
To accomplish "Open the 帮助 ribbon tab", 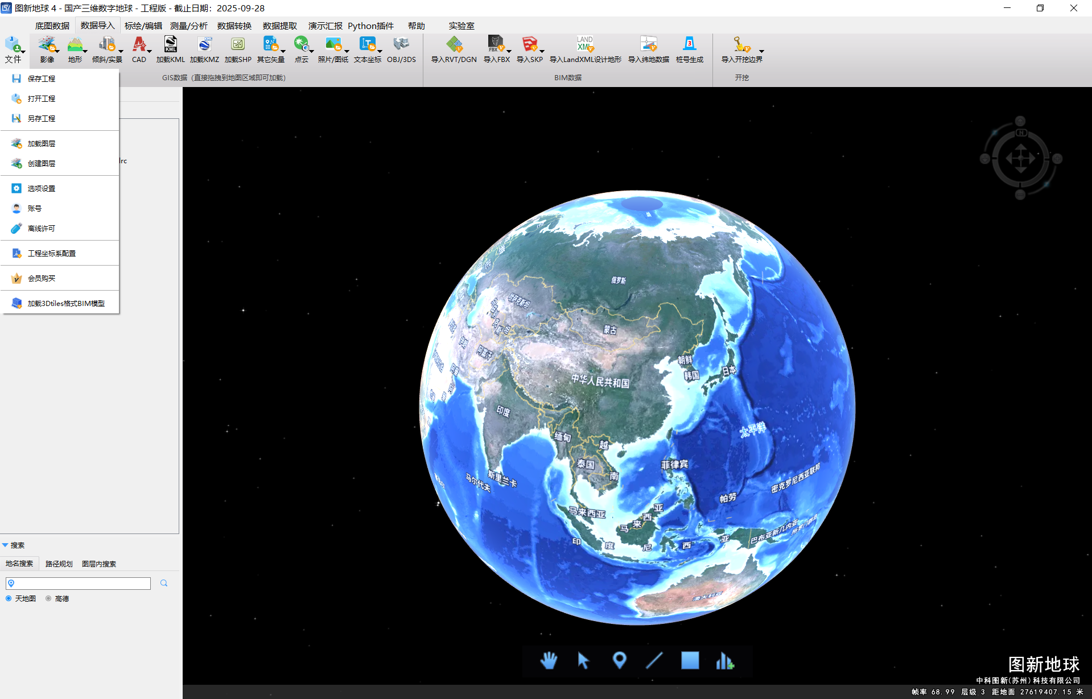I will pos(417,26).
